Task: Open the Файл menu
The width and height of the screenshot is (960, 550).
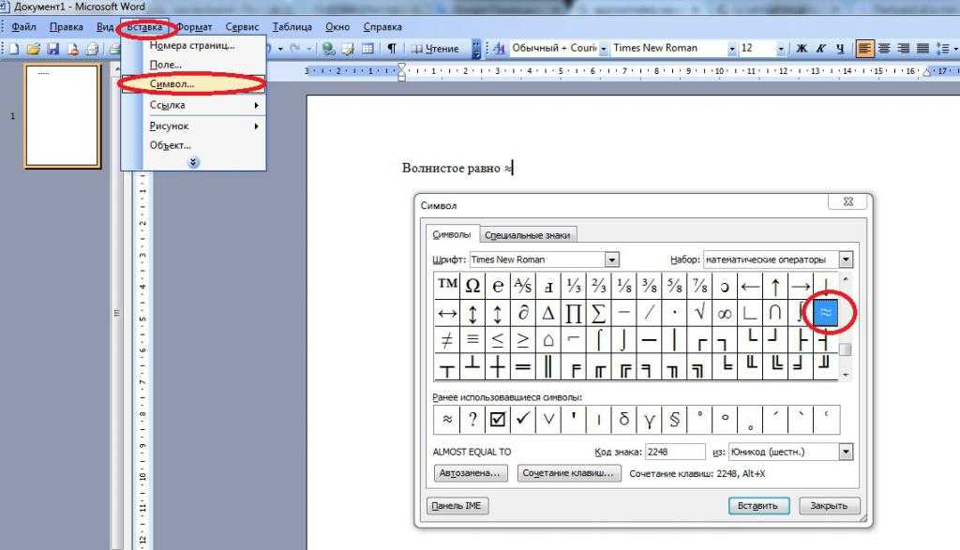Action: click(23, 27)
